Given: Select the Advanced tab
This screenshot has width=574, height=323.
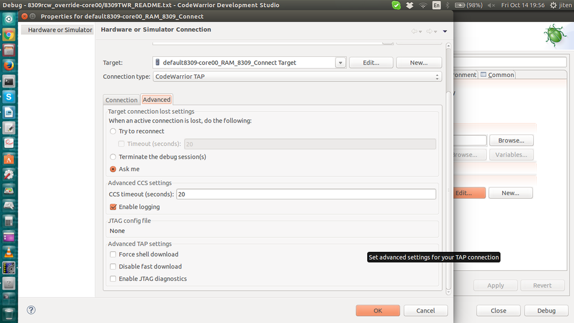Looking at the screenshot, I should coord(156,99).
